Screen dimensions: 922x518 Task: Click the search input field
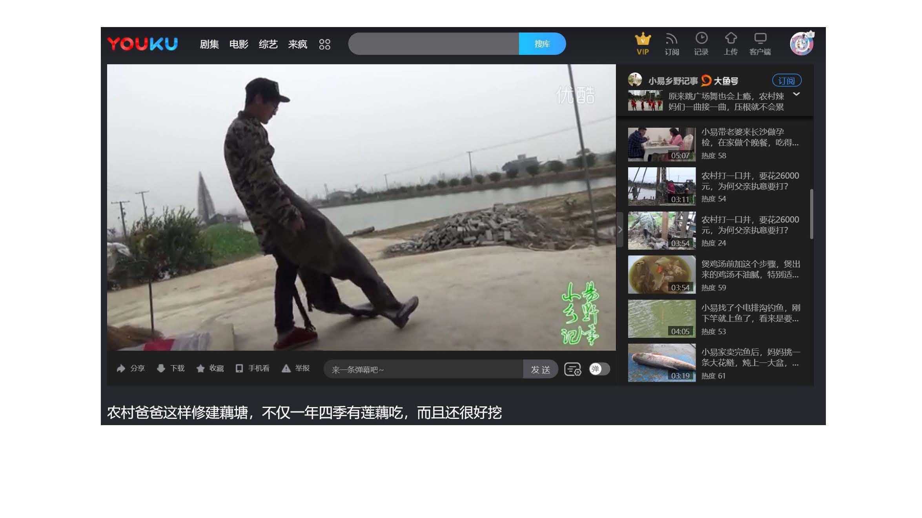pyautogui.click(x=434, y=44)
